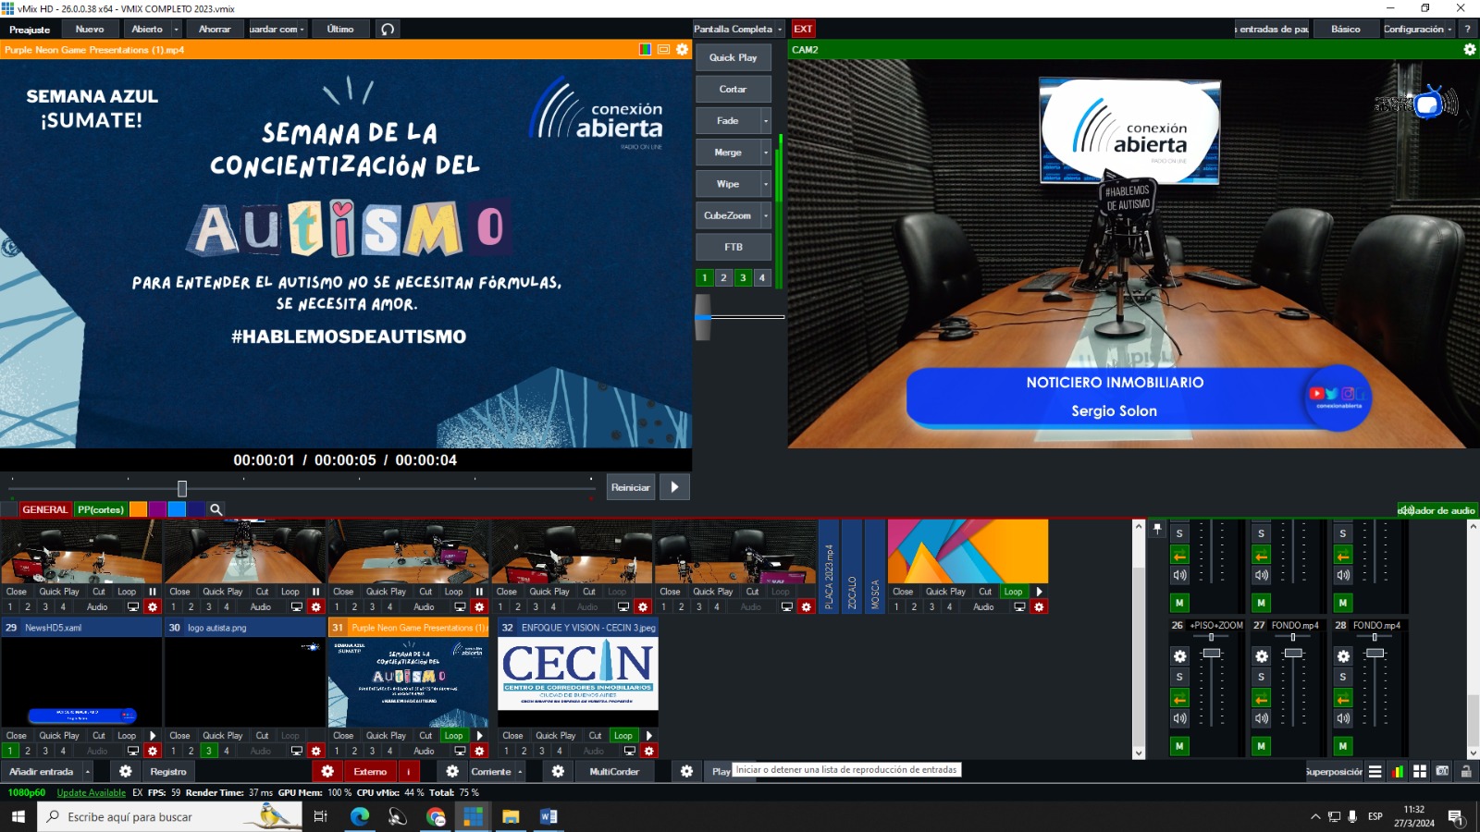Viewport: 1480px width, 832px height.
Task: Open the input search magnifier icon
Action: click(x=216, y=509)
